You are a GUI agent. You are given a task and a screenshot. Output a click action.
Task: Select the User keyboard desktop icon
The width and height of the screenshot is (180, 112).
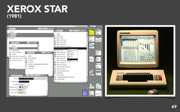(x=98, y=73)
